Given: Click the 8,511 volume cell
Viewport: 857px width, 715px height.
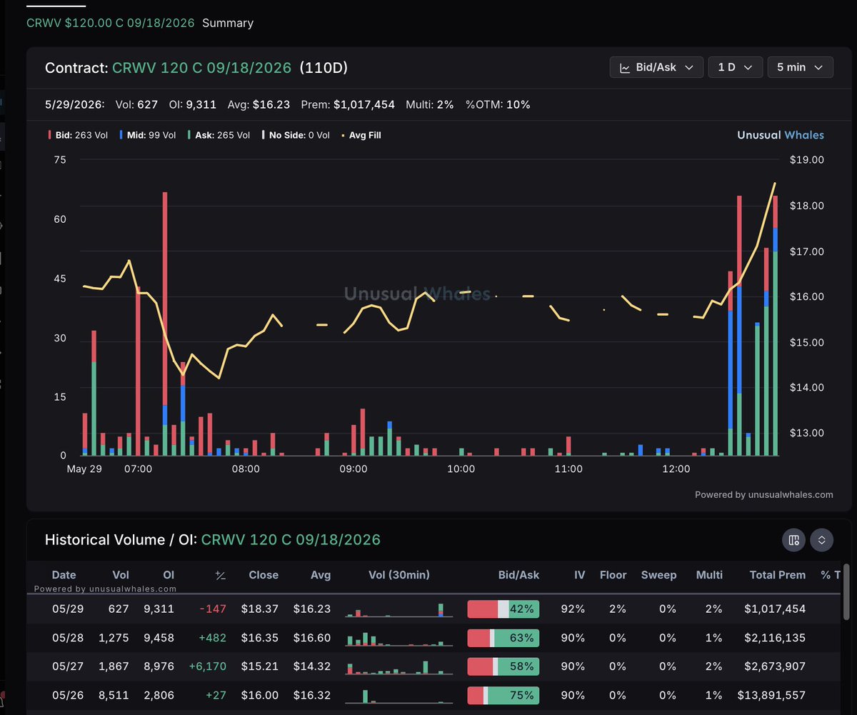Looking at the screenshot, I should 116,695.
